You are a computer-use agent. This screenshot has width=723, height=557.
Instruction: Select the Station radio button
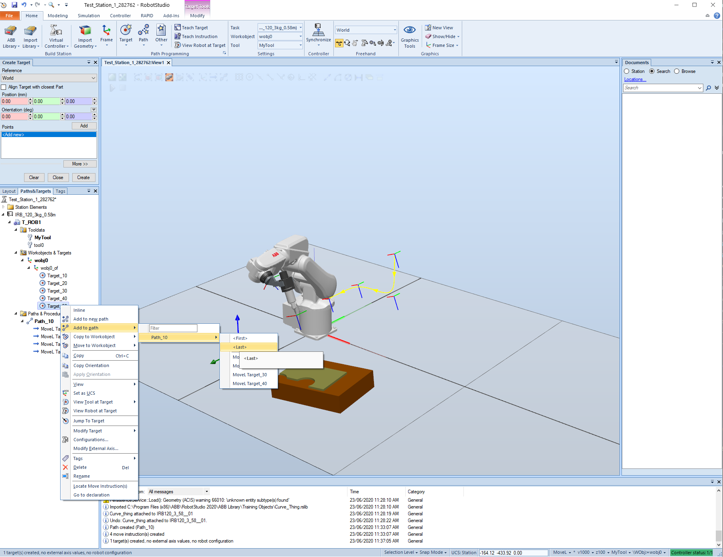(x=627, y=71)
